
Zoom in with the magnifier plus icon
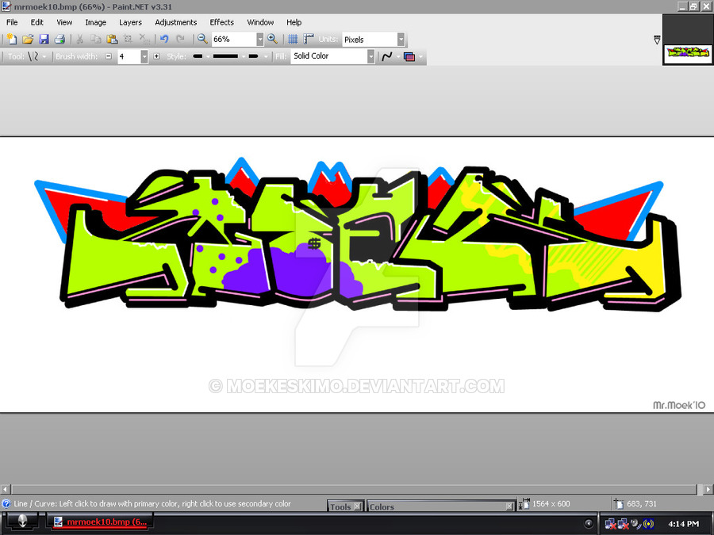coord(273,39)
